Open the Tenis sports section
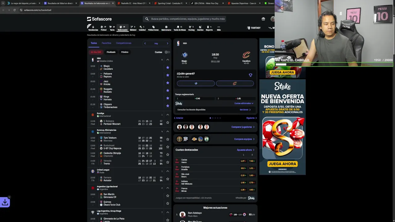 112,28
